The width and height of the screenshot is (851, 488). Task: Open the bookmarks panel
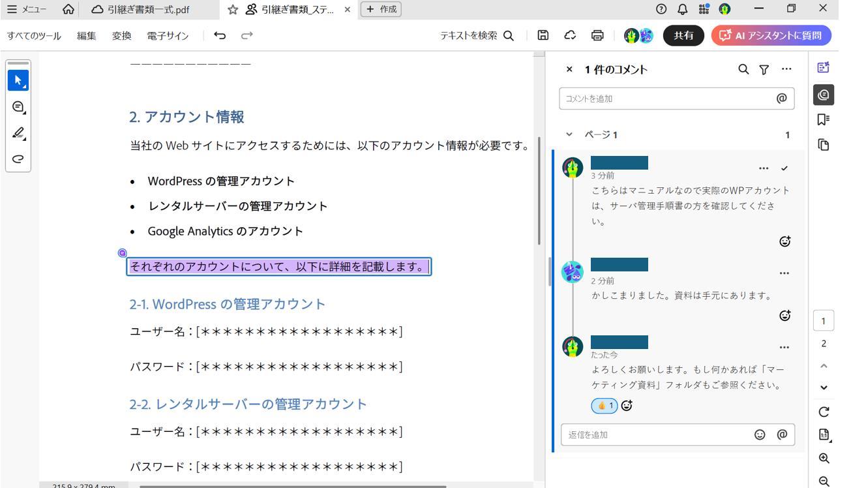click(823, 119)
